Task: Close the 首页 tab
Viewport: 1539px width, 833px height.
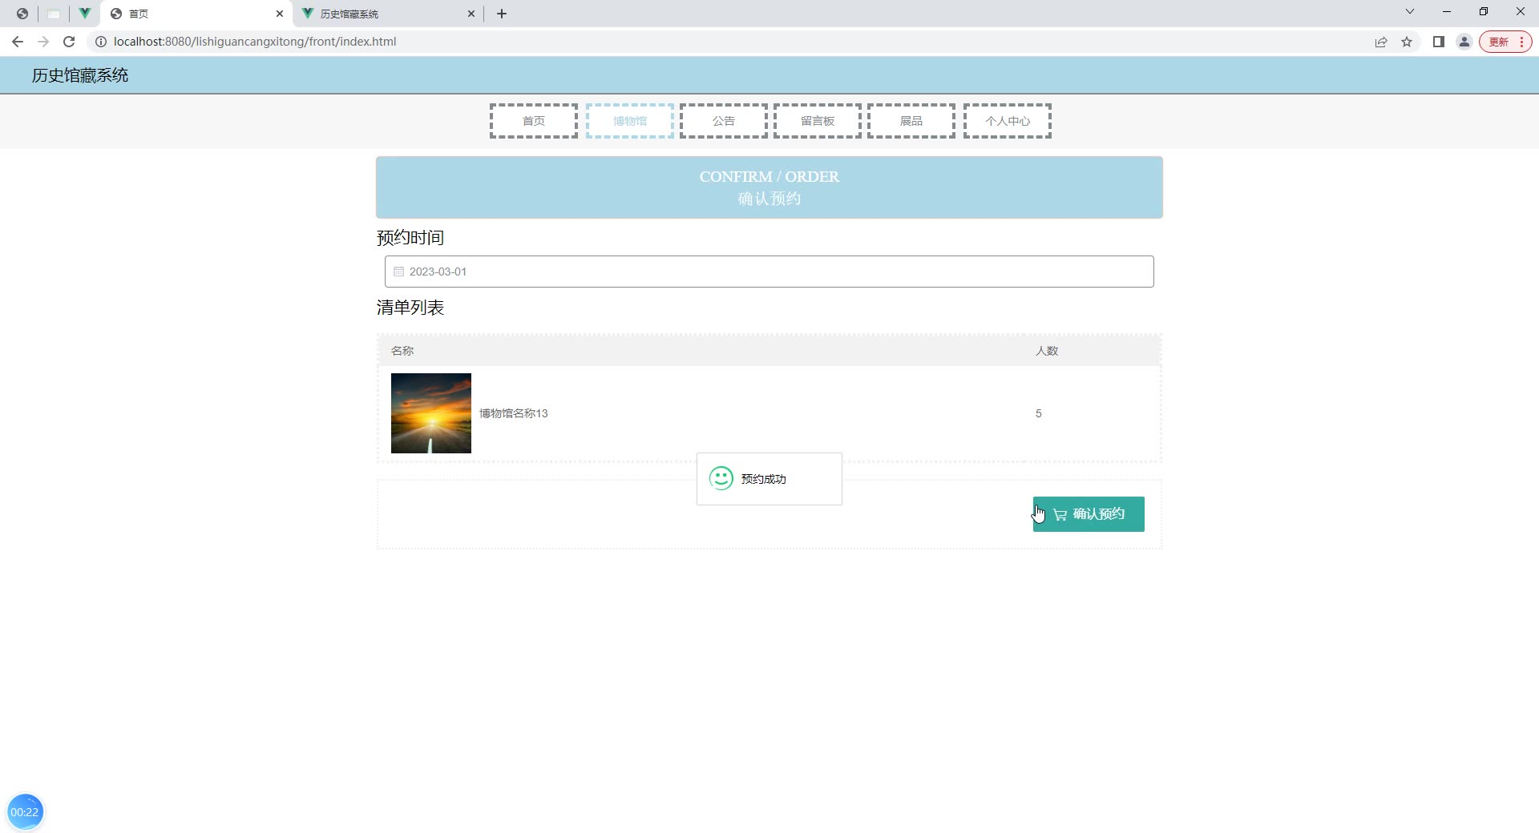Action: click(x=280, y=14)
